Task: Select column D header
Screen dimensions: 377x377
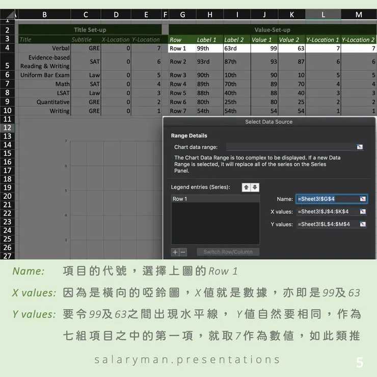Action: coord(116,15)
